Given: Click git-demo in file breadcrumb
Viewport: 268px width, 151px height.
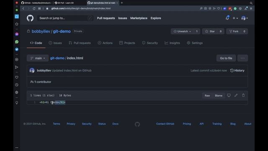Looking at the screenshot, I should 57,58.
